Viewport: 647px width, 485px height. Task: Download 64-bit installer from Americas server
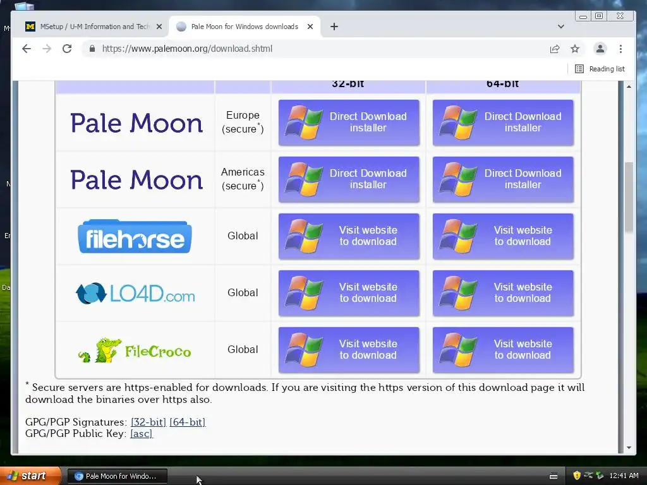pyautogui.click(x=503, y=179)
